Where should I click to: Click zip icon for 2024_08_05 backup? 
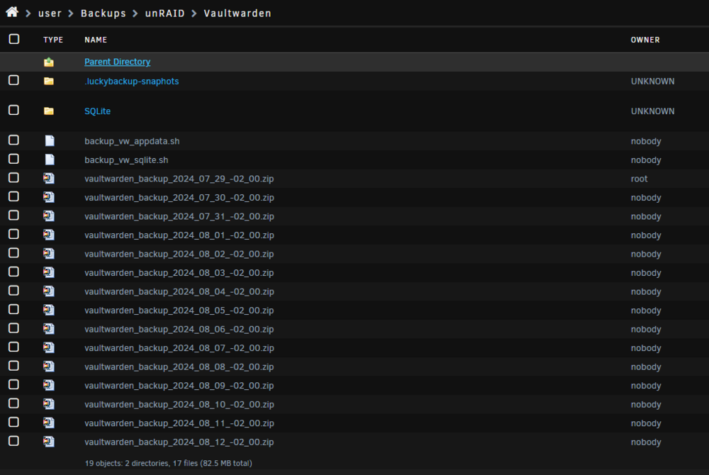coord(49,310)
